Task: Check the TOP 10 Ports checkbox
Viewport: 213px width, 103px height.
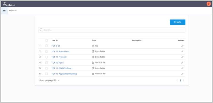Action: pos(46,62)
